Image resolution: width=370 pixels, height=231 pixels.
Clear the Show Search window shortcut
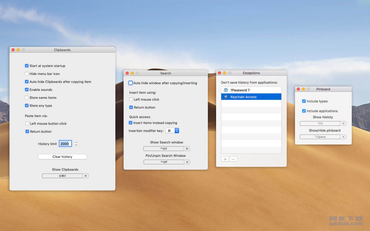click(187, 149)
